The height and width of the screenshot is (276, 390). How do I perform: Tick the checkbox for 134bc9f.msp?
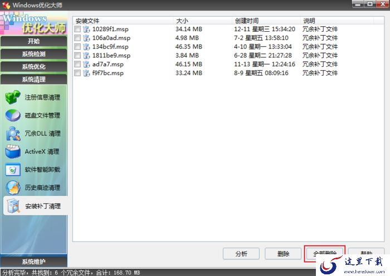(x=77, y=47)
